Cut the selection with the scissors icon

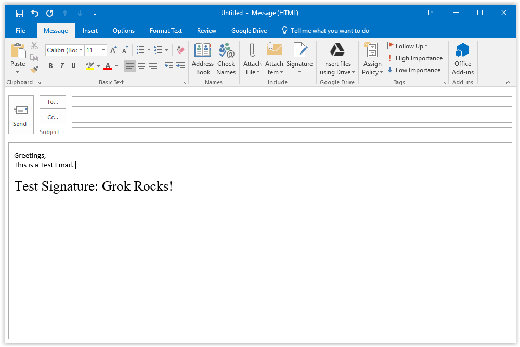[x=34, y=45]
